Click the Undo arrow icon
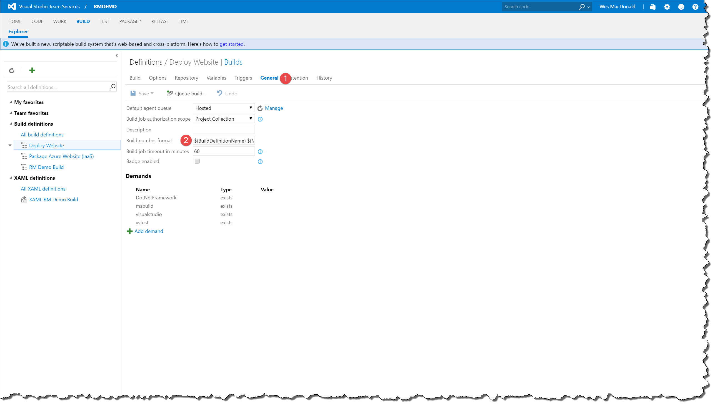The width and height of the screenshot is (715, 406). pyautogui.click(x=219, y=93)
